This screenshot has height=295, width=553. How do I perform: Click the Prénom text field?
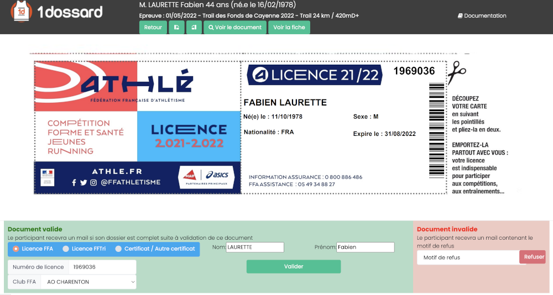point(365,247)
